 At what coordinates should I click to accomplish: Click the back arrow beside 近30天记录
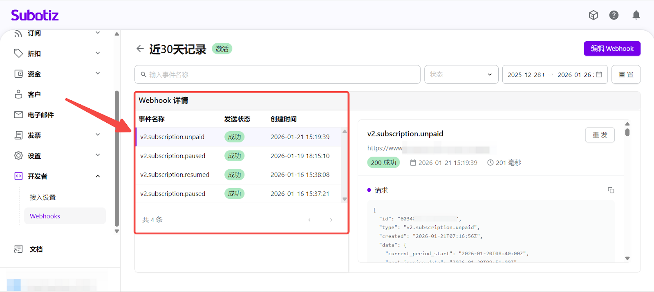[x=140, y=49]
